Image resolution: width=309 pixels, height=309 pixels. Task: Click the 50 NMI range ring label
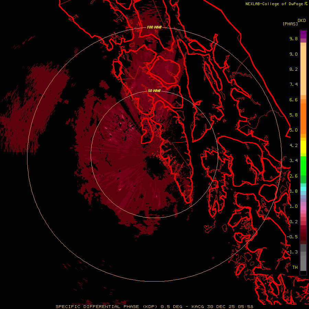[154, 91]
